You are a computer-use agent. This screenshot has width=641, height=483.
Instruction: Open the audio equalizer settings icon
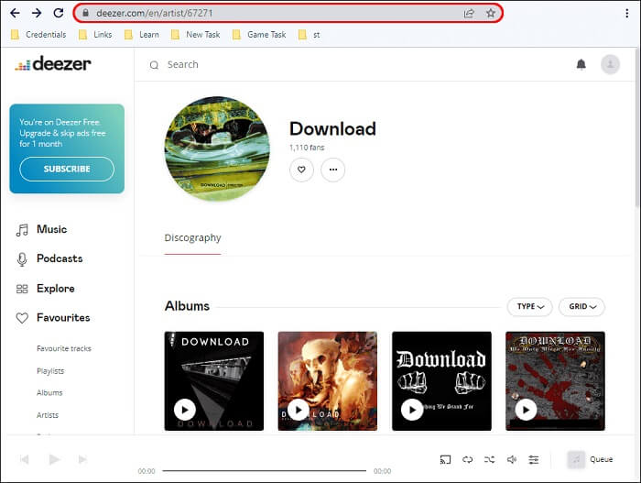pos(534,458)
